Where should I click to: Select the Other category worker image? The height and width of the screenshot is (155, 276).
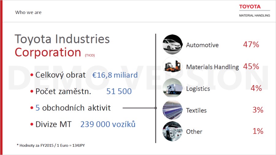click(x=172, y=131)
